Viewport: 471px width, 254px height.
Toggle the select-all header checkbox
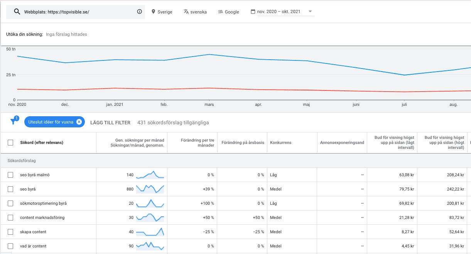[10, 142]
